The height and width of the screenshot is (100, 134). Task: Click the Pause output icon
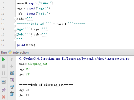(4, 73)
